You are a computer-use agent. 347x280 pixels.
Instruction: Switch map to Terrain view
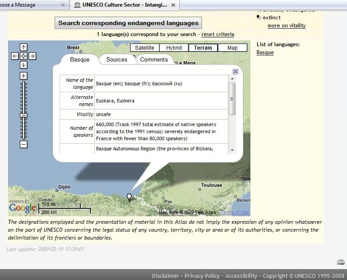tap(203, 47)
